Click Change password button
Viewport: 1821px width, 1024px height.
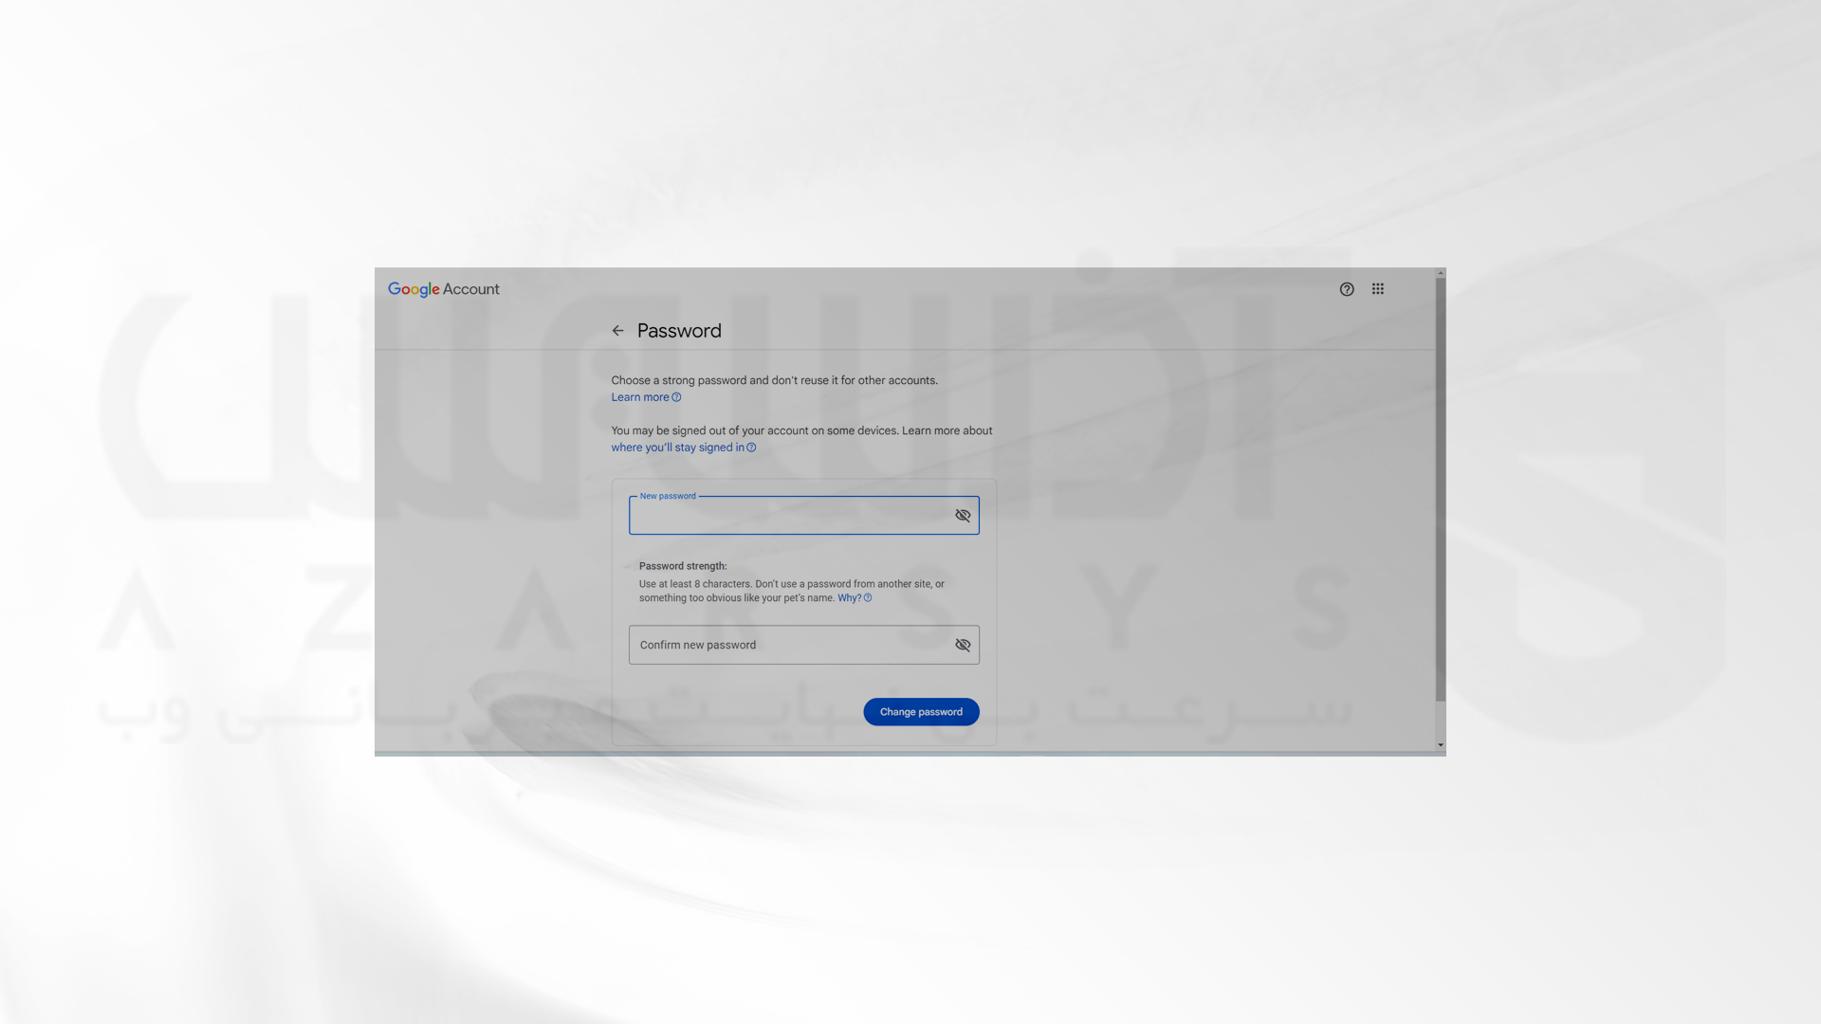click(921, 711)
